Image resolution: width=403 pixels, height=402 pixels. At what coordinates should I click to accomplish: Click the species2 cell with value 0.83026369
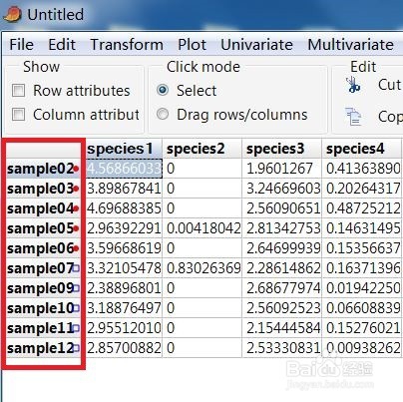pos(202,268)
